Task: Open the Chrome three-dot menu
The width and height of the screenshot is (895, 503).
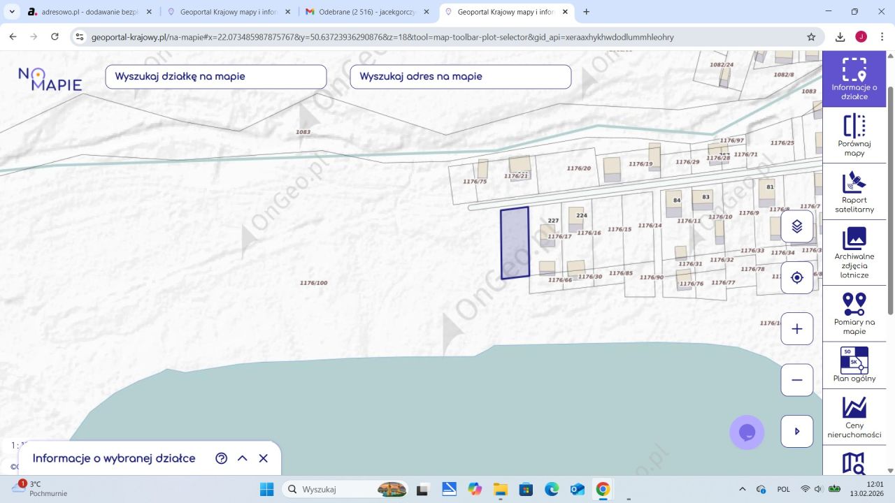Action: click(x=882, y=37)
